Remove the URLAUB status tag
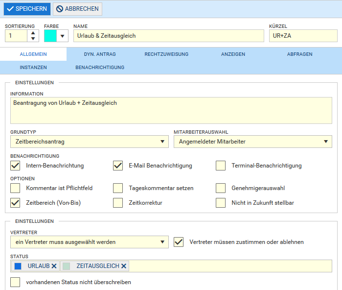This screenshot has width=342, height=290. [54, 266]
